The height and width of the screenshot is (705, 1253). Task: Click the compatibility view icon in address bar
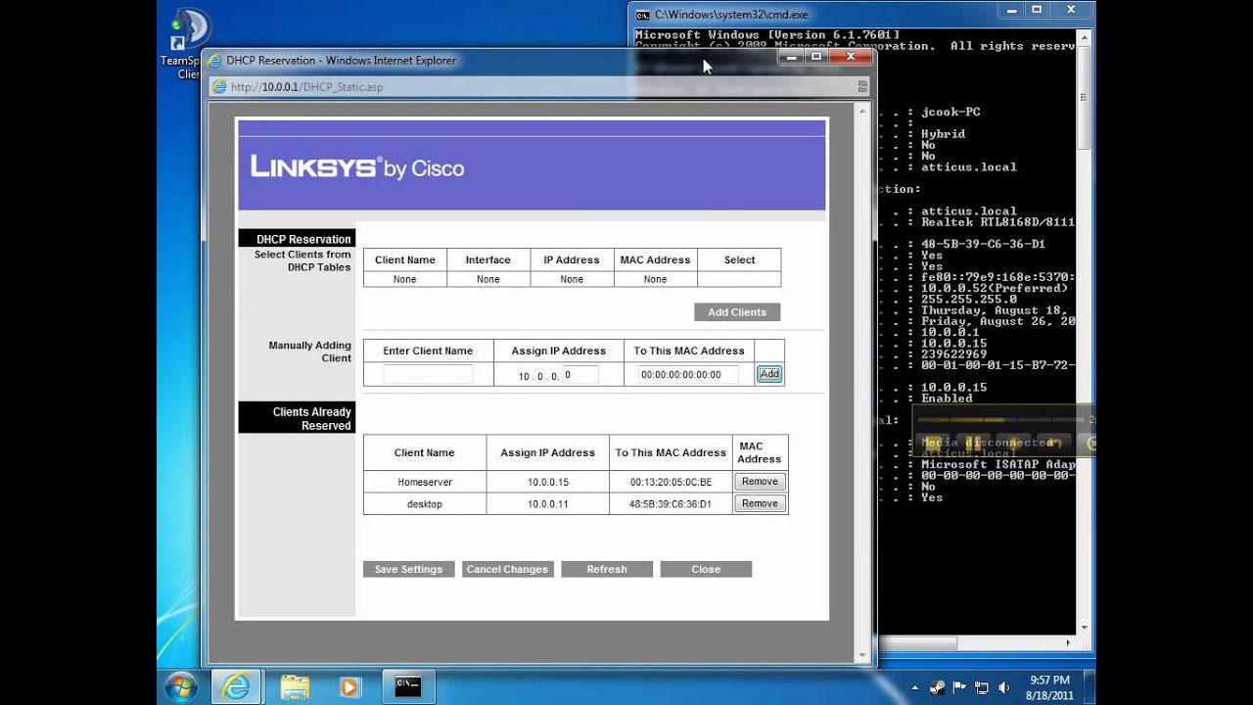pyautogui.click(x=862, y=86)
